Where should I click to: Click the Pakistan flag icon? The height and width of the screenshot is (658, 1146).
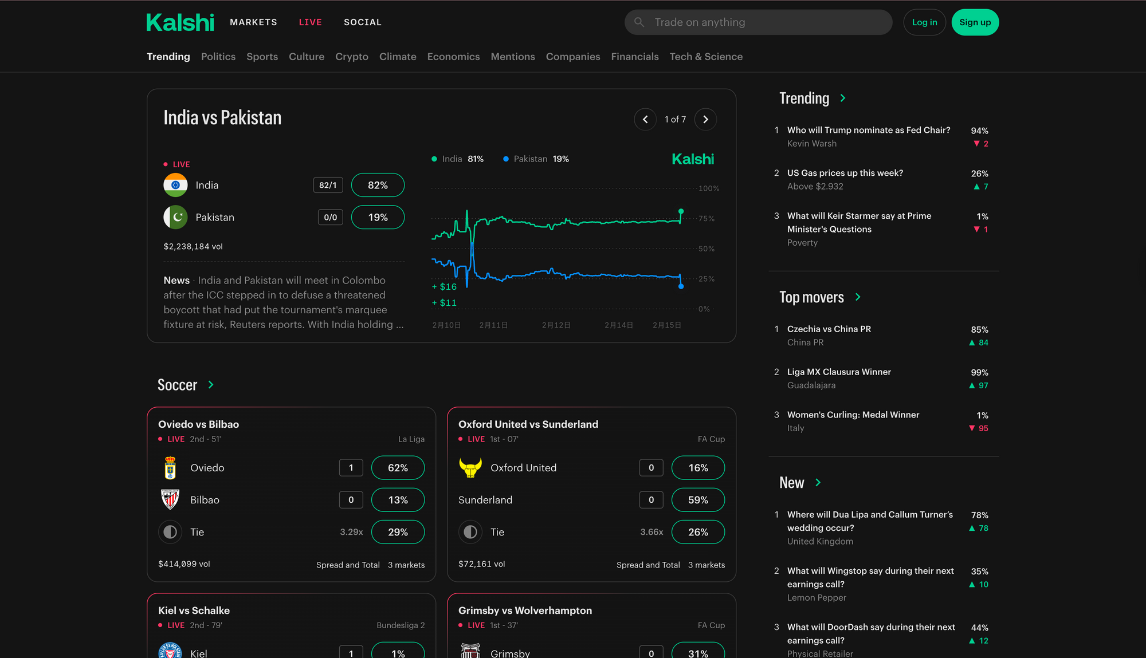175,217
